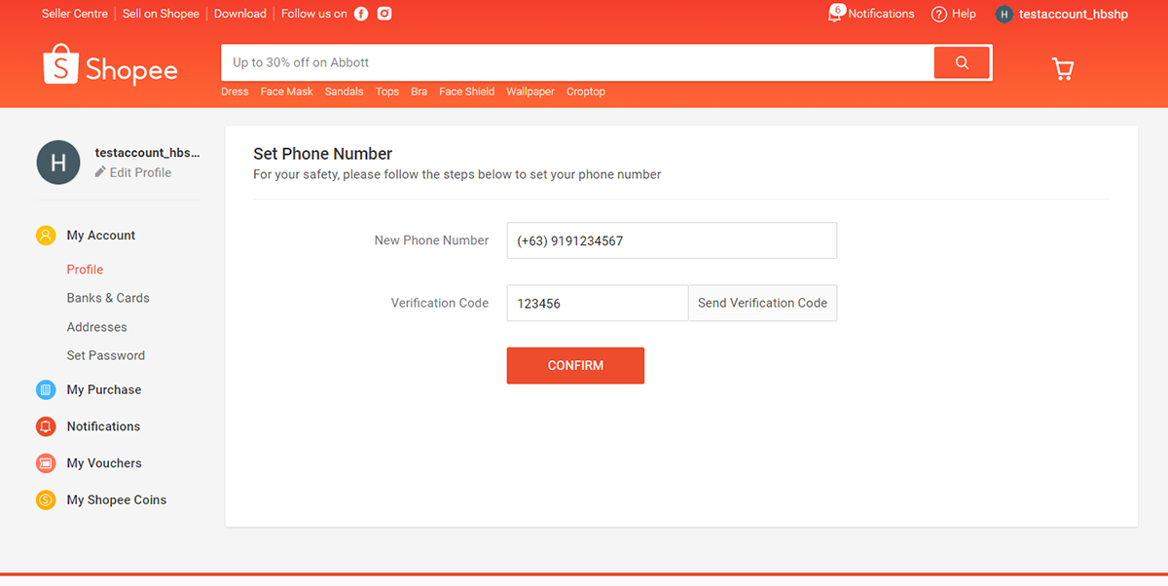Click the sidebar Notifications icon
The image size is (1168, 586).
pyautogui.click(x=45, y=426)
